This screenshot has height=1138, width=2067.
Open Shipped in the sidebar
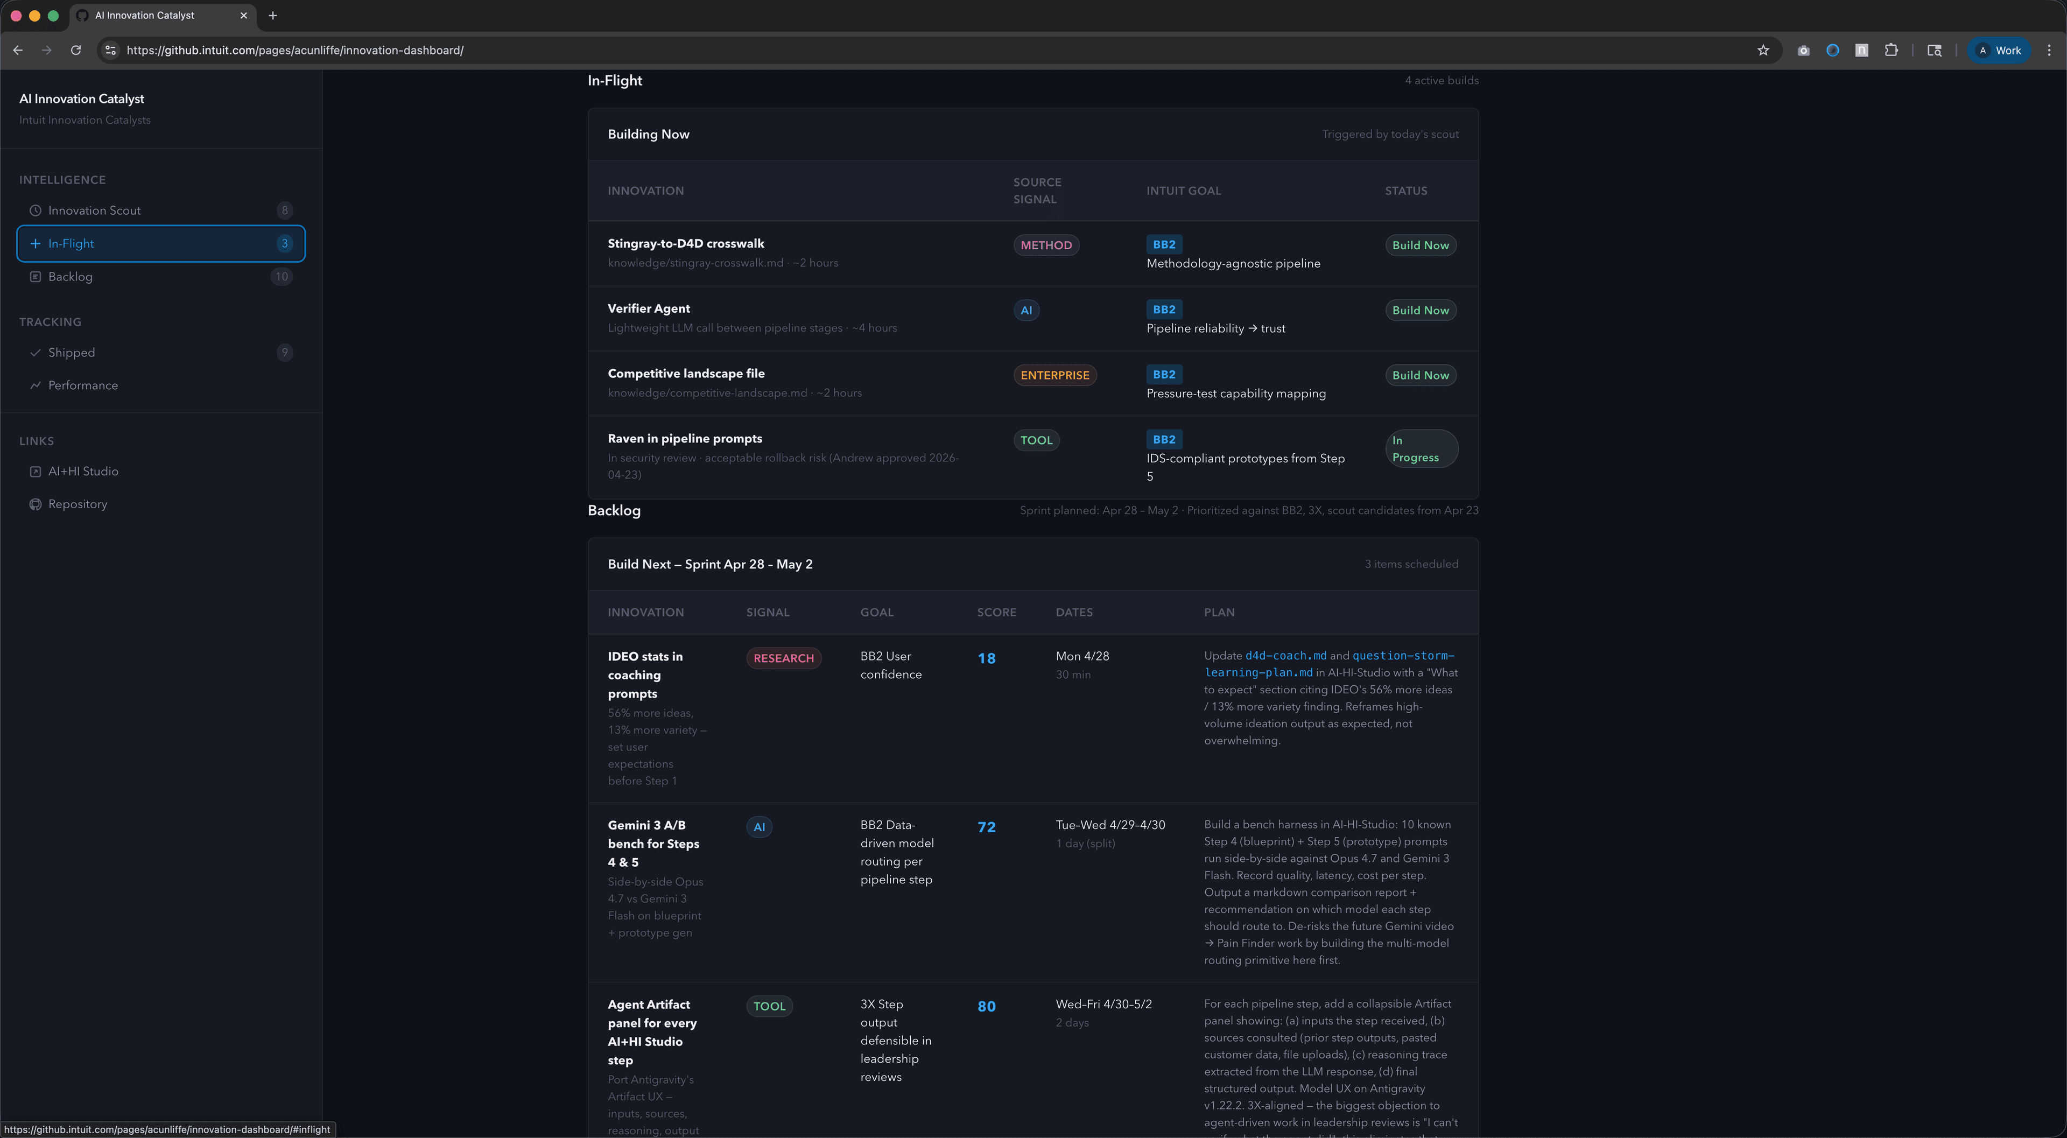[x=160, y=352]
